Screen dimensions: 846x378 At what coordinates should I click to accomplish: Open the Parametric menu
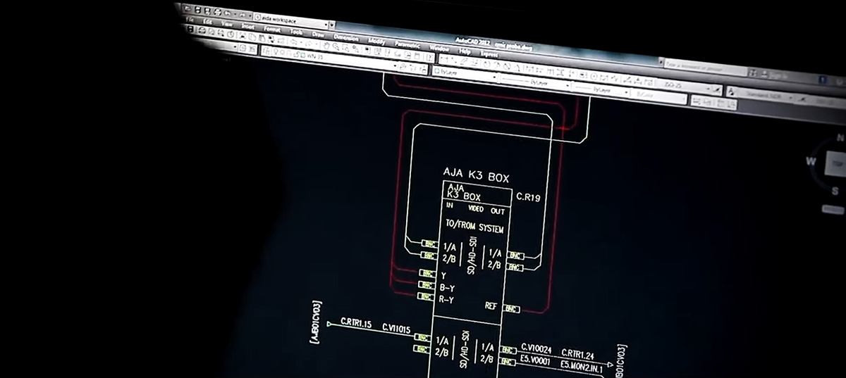pyautogui.click(x=407, y=44)
